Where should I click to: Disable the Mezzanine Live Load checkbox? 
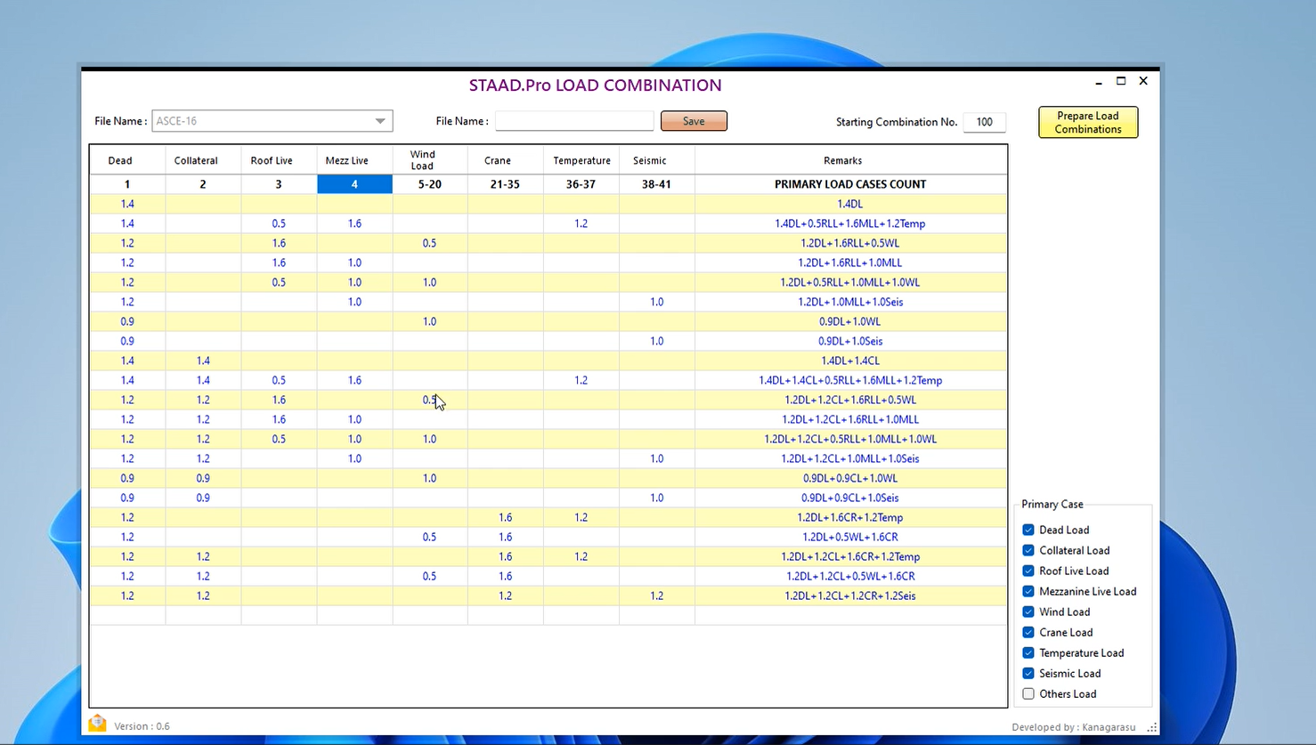[1028, 591]
